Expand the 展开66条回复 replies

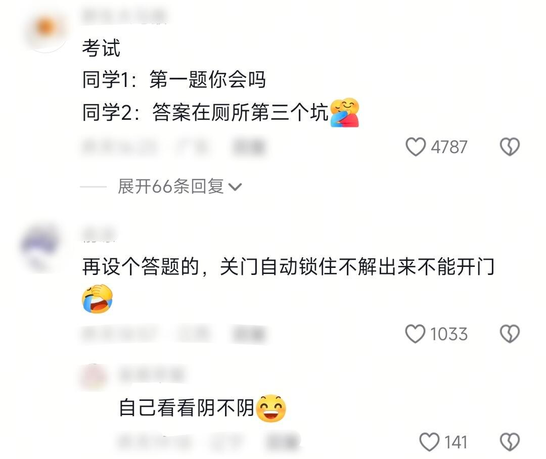pyautogui.click(x=179, y=187)
